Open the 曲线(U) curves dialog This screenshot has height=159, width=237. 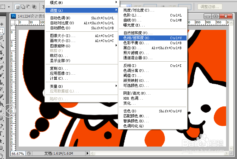tap(153, 20)
